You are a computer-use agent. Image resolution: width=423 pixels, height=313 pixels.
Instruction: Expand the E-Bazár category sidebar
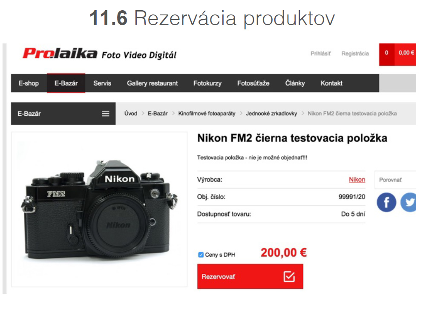tap(63, 114)
